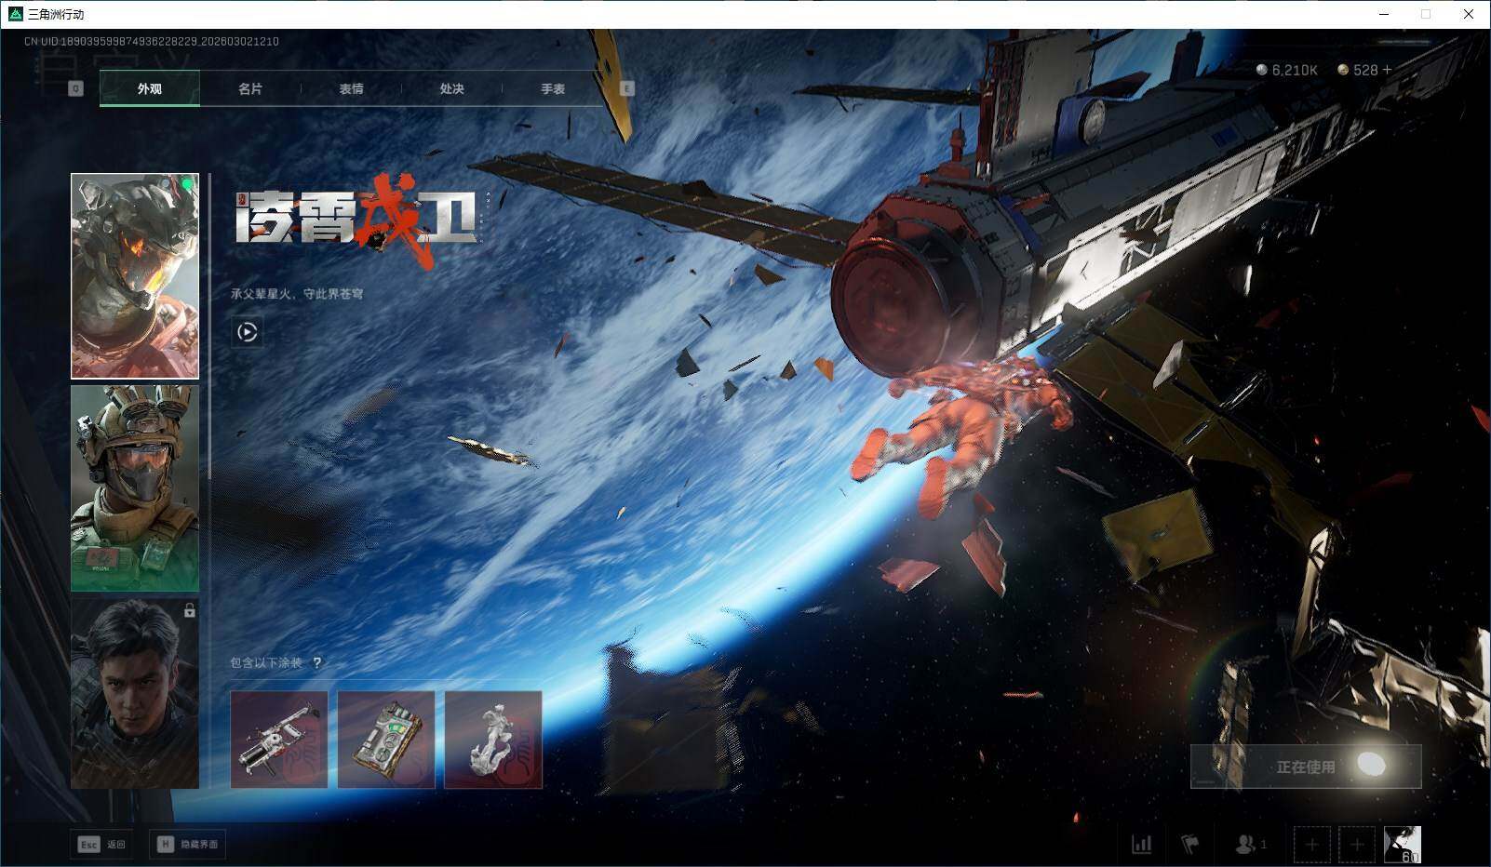Select the tan-helmet soldier skin thumbnail

tap(135, 488)
